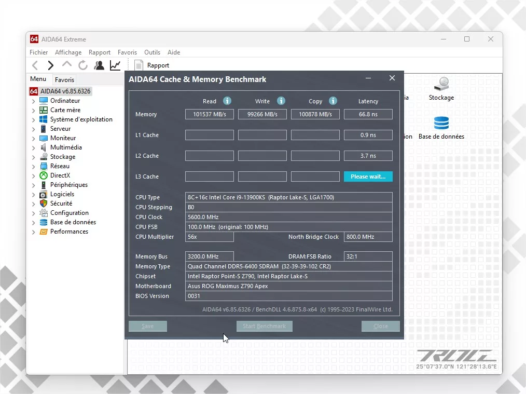Open the Rapport toolbar button

pyautogui.click(x=152, y=65)
